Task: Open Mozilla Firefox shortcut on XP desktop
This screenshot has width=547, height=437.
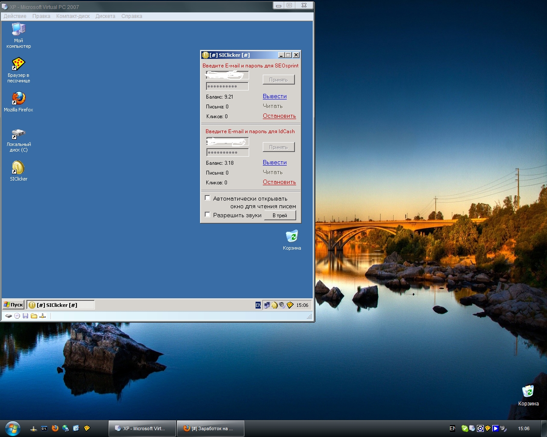Action: click(x=18, y=102)
